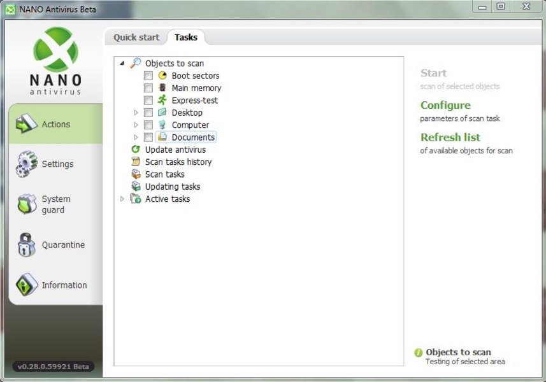Expand the Desktop tree node
The image size is (546, 382).
136,113
